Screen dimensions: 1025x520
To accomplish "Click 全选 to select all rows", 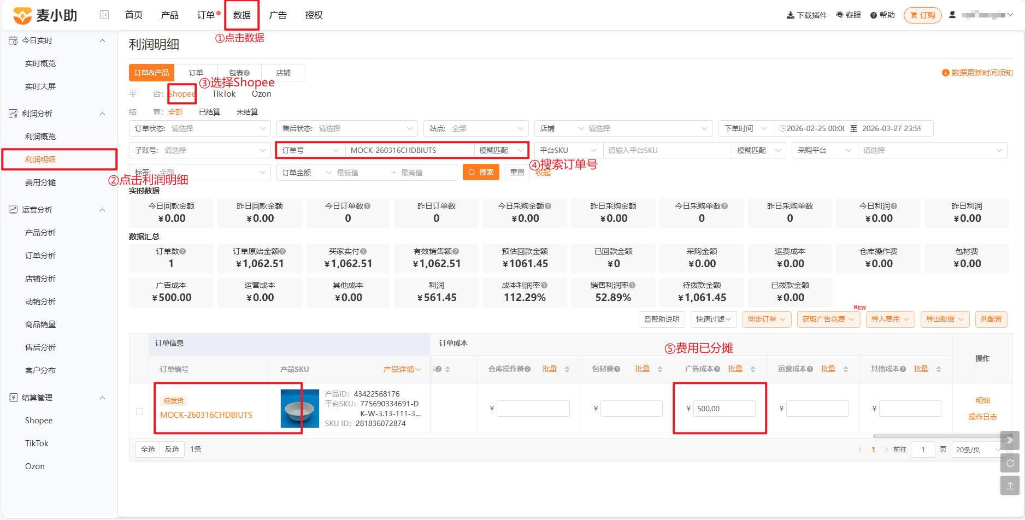I will click(x=148, y=449).
